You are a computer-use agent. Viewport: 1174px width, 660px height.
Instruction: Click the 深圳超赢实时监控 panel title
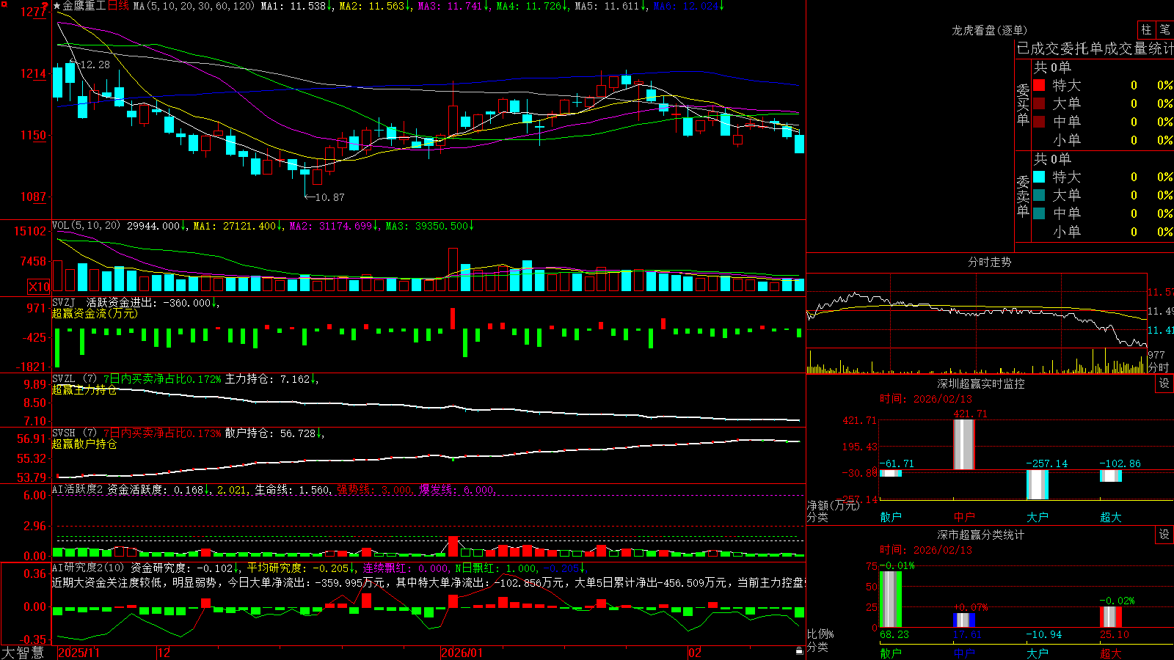[981, 384]
